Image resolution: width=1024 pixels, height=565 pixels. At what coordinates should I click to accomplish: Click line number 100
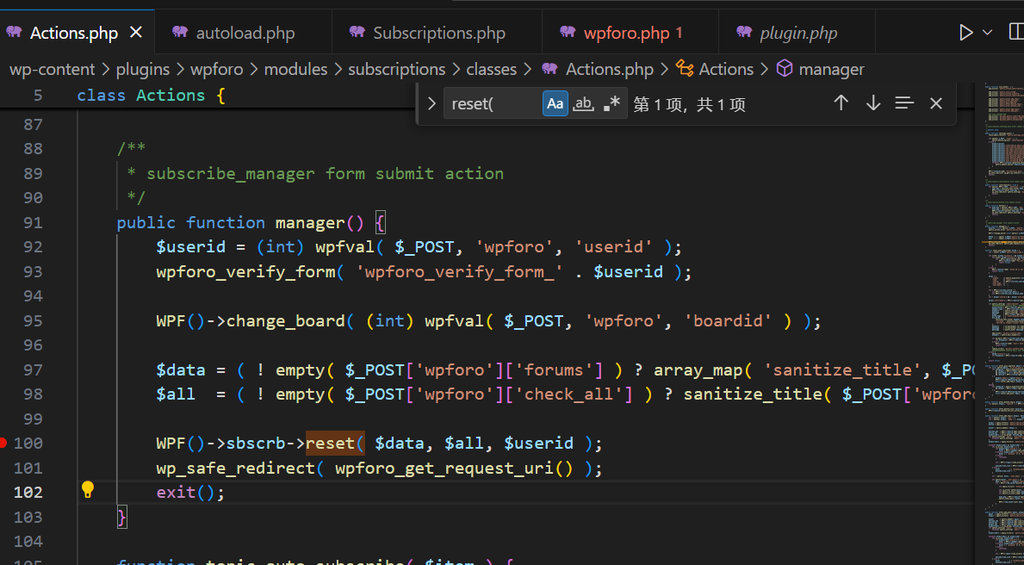coord(28,444)
